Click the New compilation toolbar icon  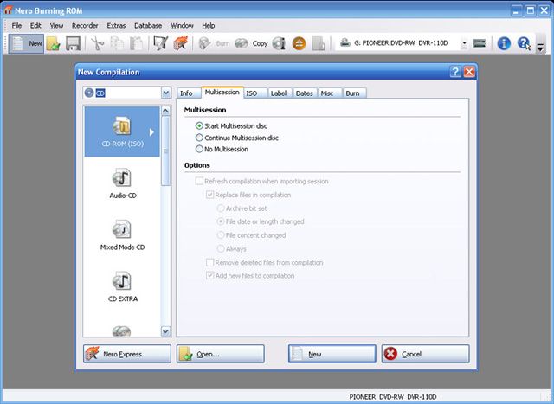(26, 42)
